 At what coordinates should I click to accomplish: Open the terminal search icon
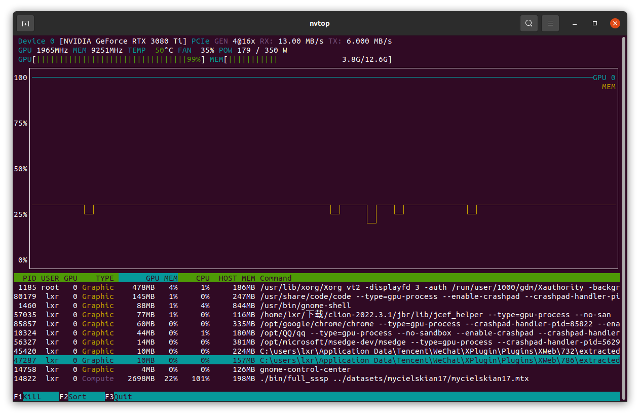[529, 23]
